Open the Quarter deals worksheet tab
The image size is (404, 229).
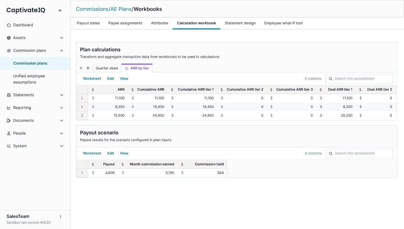(107, 68)
